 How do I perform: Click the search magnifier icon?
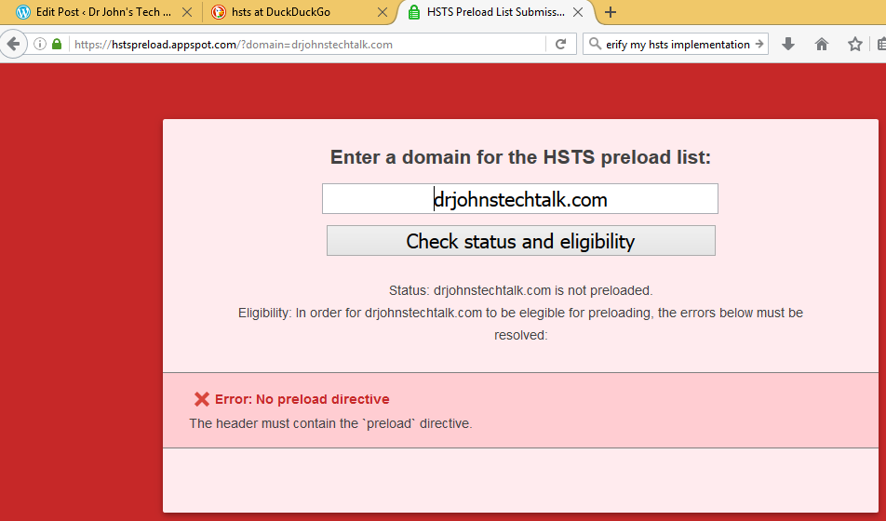tap(595, 44)
